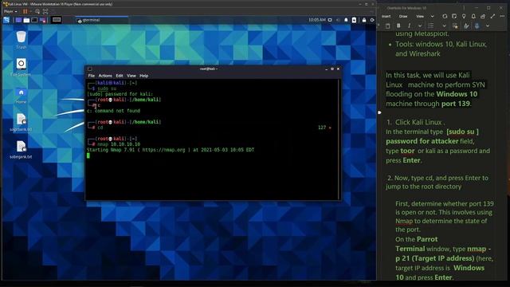Open terminal View menu
Viewport: 510px width, 287px height.
[131, 76]
